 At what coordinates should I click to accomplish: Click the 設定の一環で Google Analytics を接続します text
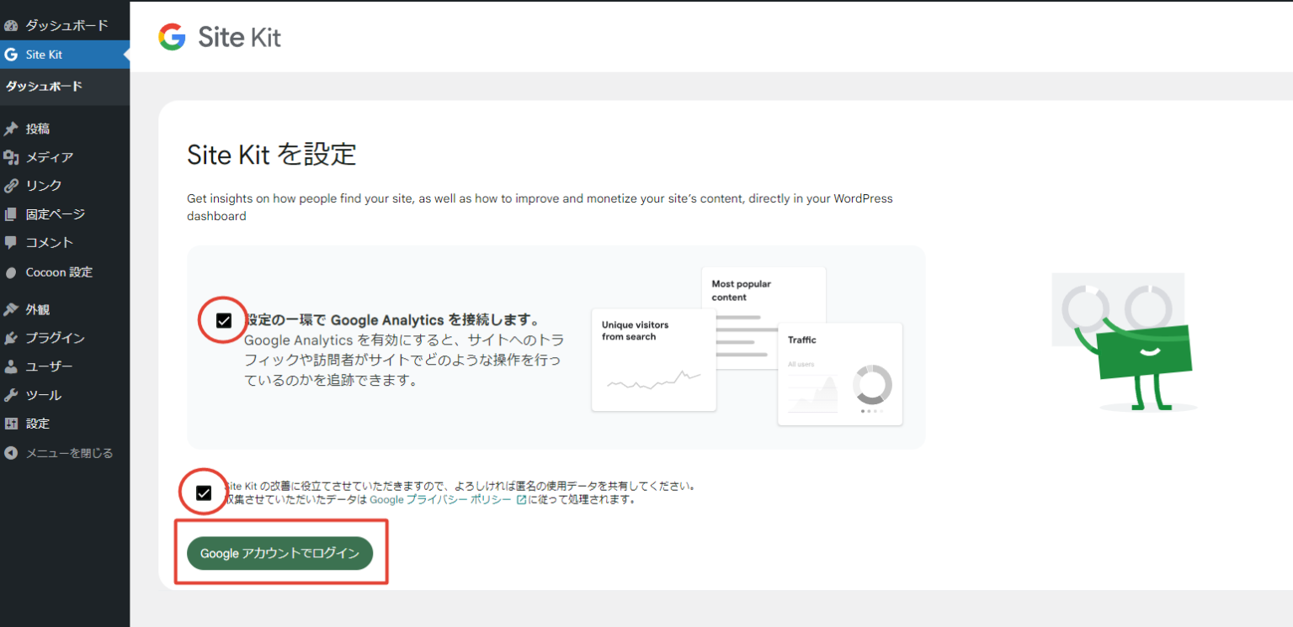[x=392, y=320]
